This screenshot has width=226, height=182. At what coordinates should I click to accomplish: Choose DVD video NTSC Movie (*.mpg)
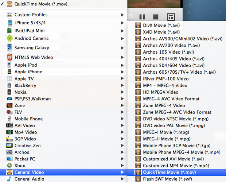click(177, 119)
